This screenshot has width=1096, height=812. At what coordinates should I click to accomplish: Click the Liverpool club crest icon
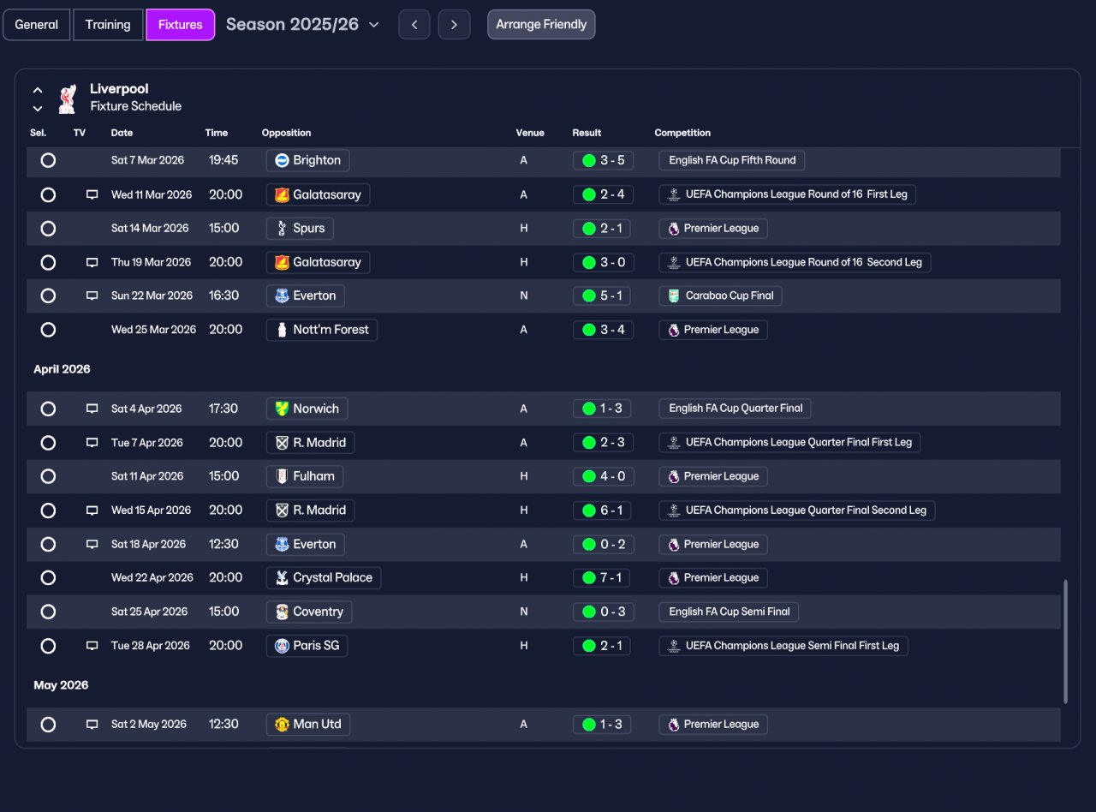coord(67,99)
